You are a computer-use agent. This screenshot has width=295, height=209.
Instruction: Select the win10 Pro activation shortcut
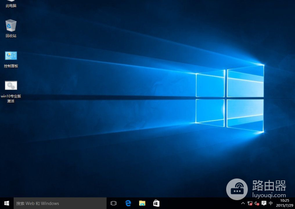11,86
